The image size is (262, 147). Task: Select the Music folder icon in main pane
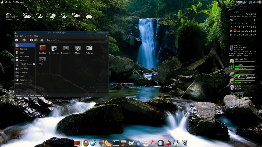click(x=78, y=50)
